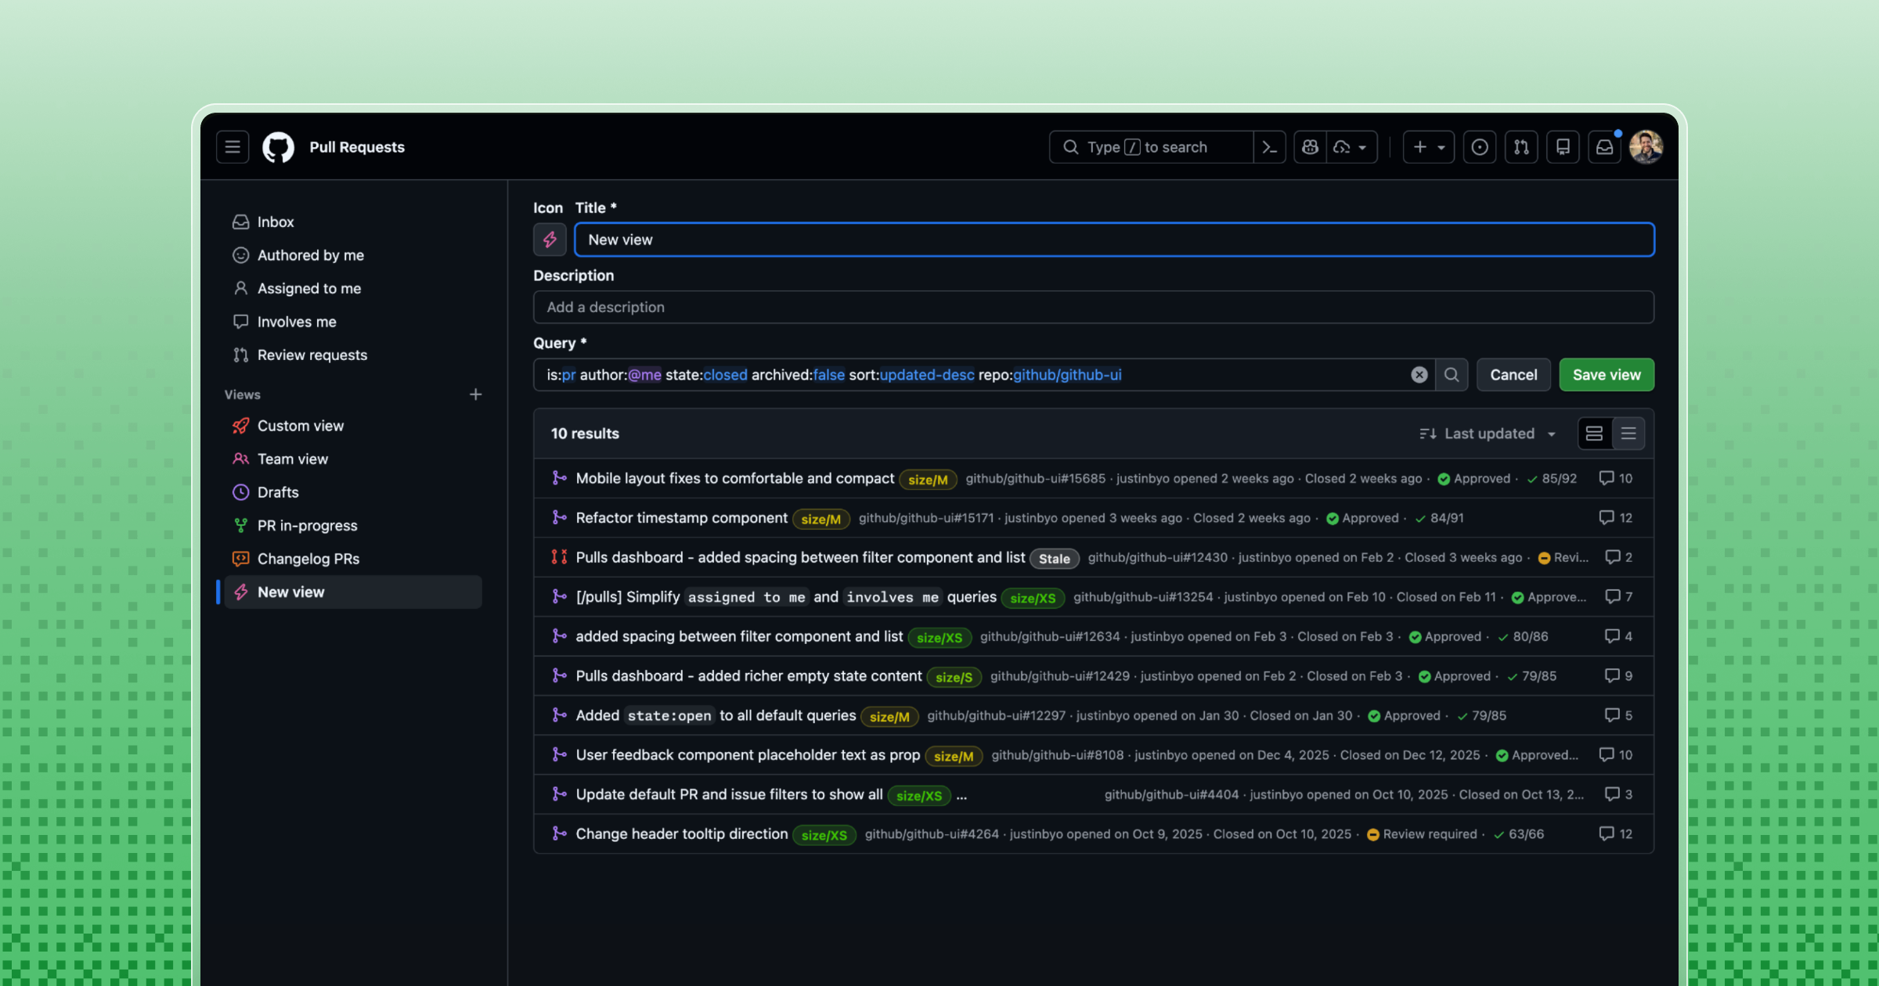
Task: Click closed PR icon on Stale row
Action: click(559, 556)
